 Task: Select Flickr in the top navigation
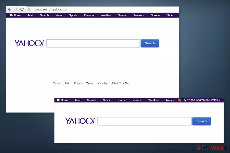[x=170, y=15]
